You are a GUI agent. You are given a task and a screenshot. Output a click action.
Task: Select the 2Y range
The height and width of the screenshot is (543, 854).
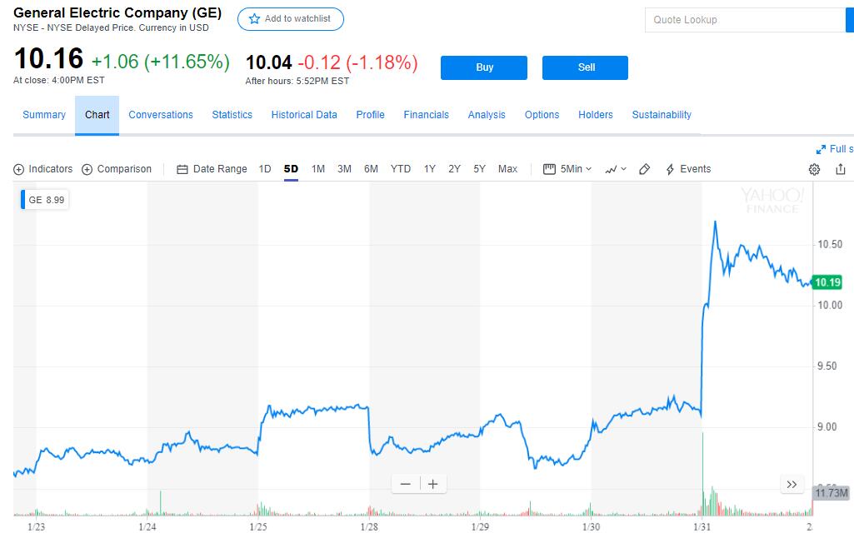(x=454, y=169)
